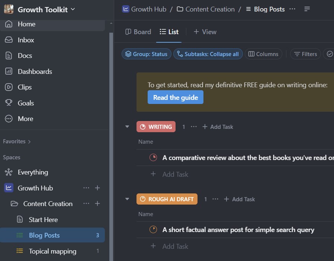Select the List view tab
Image resolution: width=334 pixels, height=261 pixels.
(x=169, y=32)
